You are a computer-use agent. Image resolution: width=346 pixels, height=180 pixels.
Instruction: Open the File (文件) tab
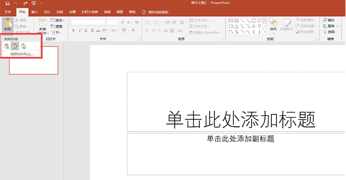(8, 12)
